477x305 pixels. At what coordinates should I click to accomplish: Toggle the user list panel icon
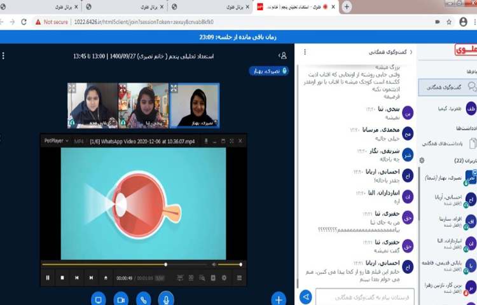pos(283,55)
